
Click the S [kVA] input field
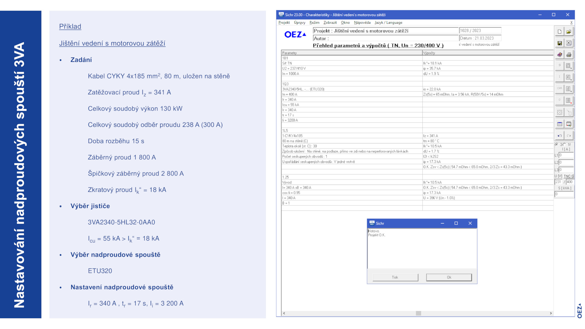pyautogui.click(x=565, y=194)
